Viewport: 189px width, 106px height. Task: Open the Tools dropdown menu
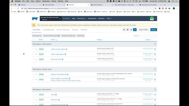click(x=109, y=19)
